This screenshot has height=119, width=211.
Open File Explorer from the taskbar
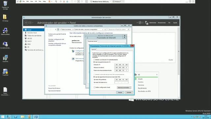(x=23, y=117)
